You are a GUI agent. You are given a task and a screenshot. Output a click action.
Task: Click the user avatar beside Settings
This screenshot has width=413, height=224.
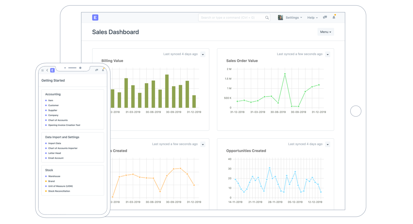click(280, 17)
